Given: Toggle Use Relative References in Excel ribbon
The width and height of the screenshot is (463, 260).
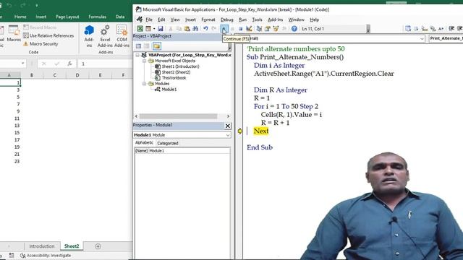Looking at the screenshot, I should (x=48, y=35).
